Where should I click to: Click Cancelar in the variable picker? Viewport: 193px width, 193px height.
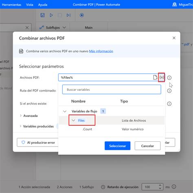pos(147,146)
